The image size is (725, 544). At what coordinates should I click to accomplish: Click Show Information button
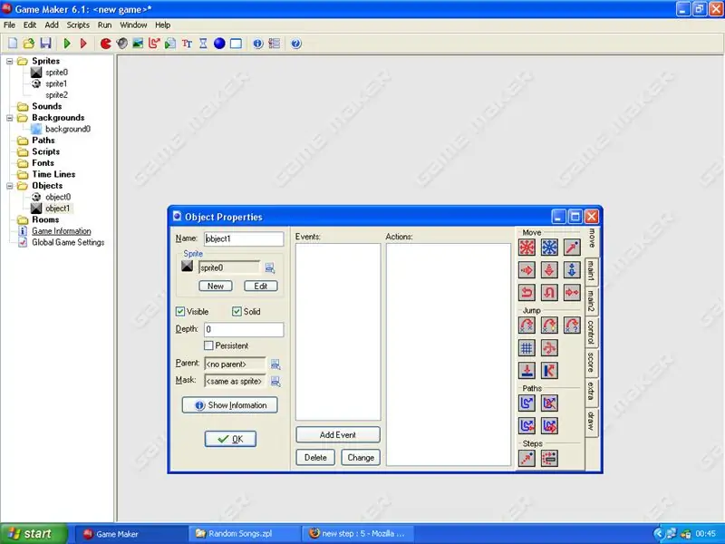pos(230,405)
